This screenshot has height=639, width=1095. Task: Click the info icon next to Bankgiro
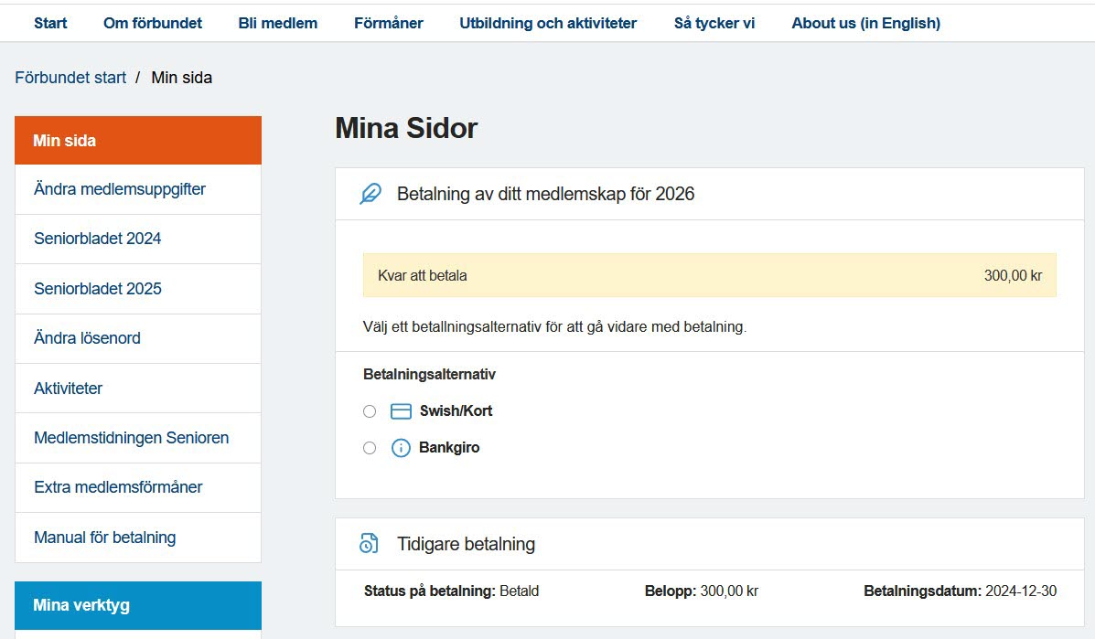pyautogui.click(x=401, y=448)
